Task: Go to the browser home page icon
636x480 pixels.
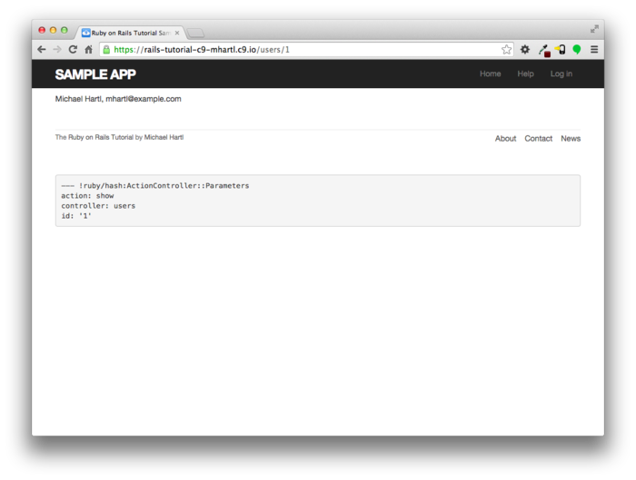Action: pos(88,50)
